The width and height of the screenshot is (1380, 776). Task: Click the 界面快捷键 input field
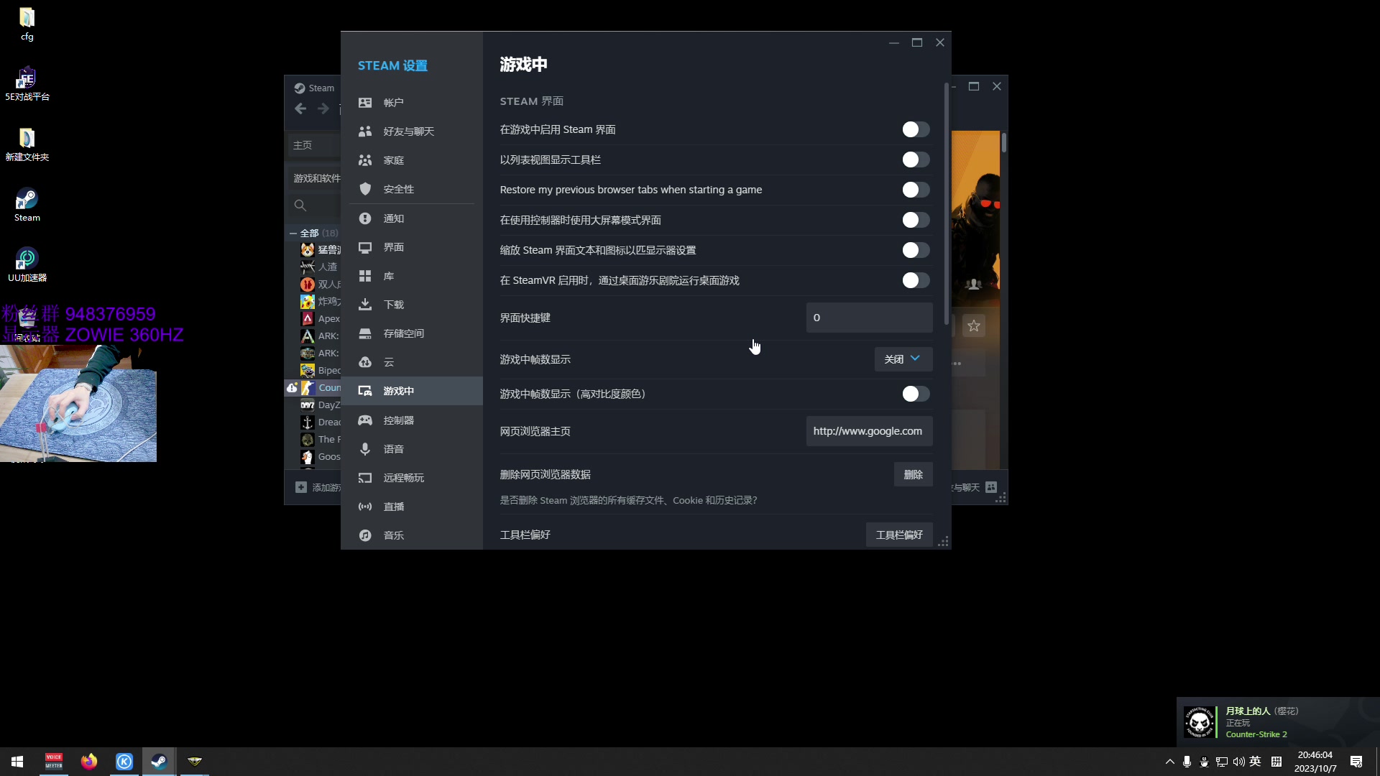tap(870, 318)
